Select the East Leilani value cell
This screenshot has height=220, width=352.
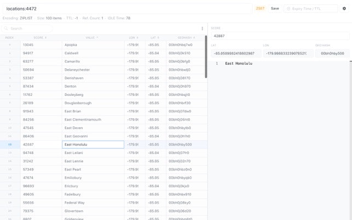[93, 153]
